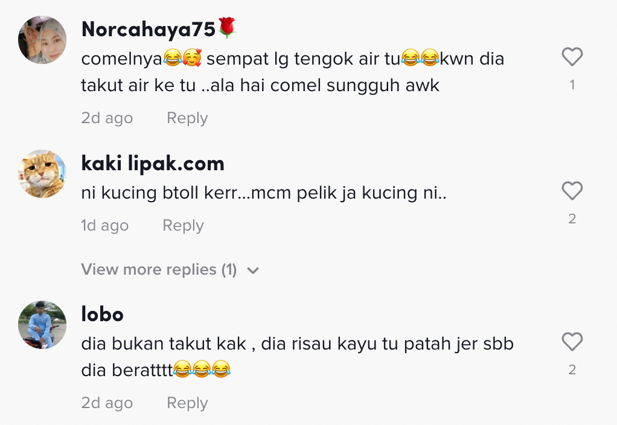Viewport: 617px width, 425px height.
Task: Click the like count on kaki lipak.com's comment
Action: pyautogui.click(x=572, y=219)
